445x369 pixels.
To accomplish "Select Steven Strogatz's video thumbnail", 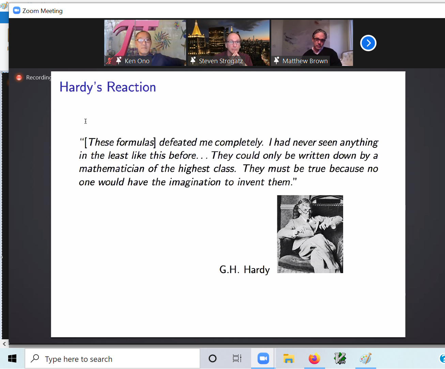I will [x=229, y=43].
